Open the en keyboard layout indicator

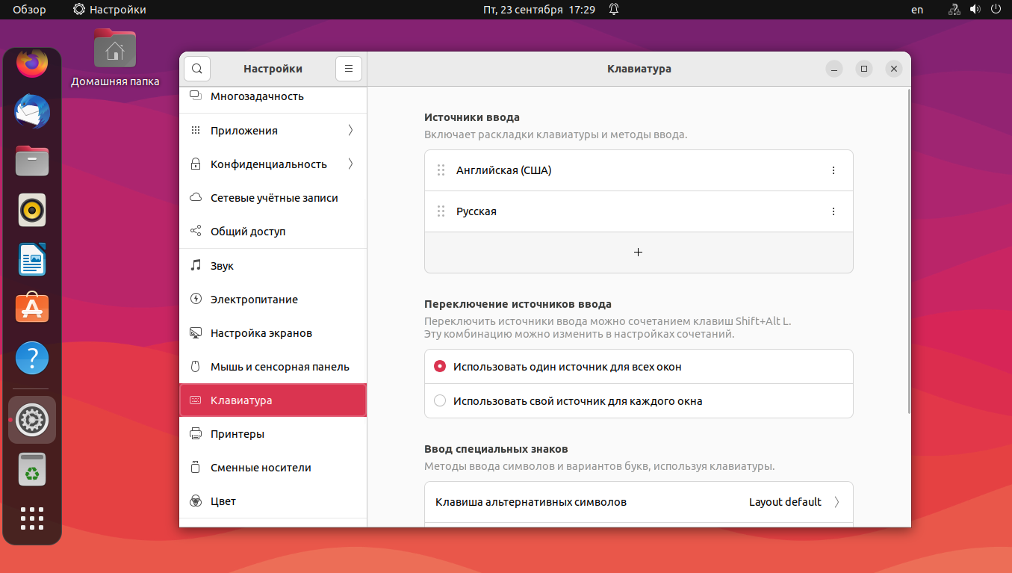917,10
